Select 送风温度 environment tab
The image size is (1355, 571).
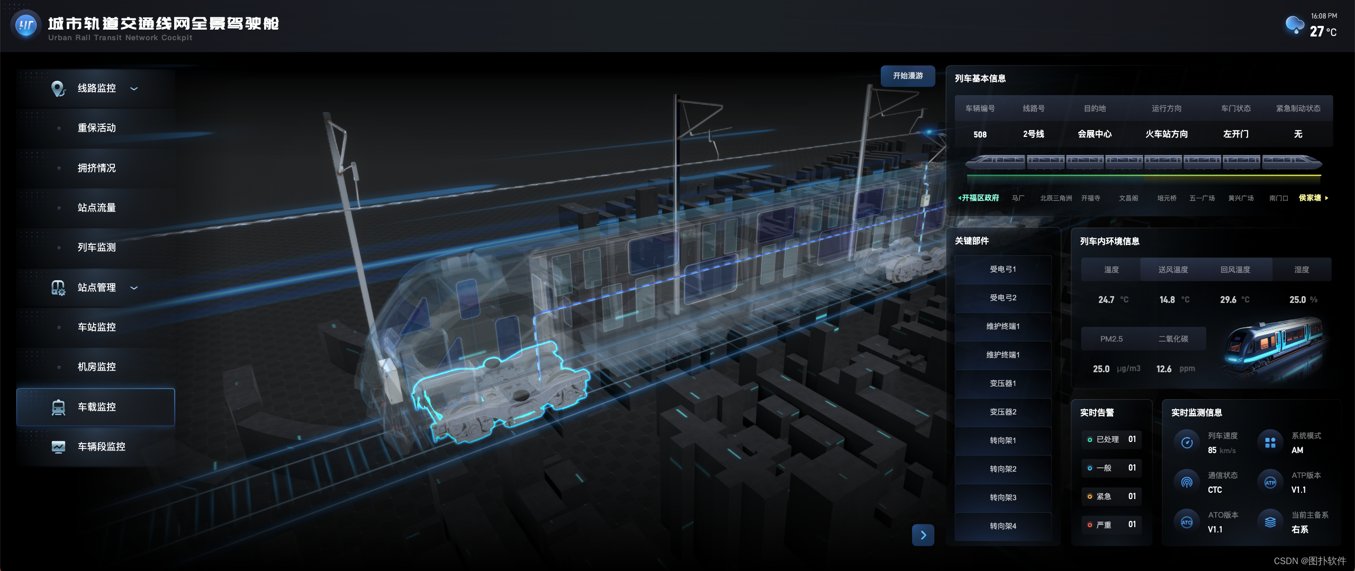[x=1173, y=270]
